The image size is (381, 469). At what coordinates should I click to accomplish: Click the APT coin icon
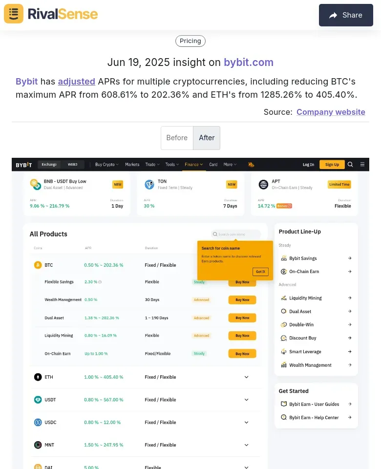[263, 184]
